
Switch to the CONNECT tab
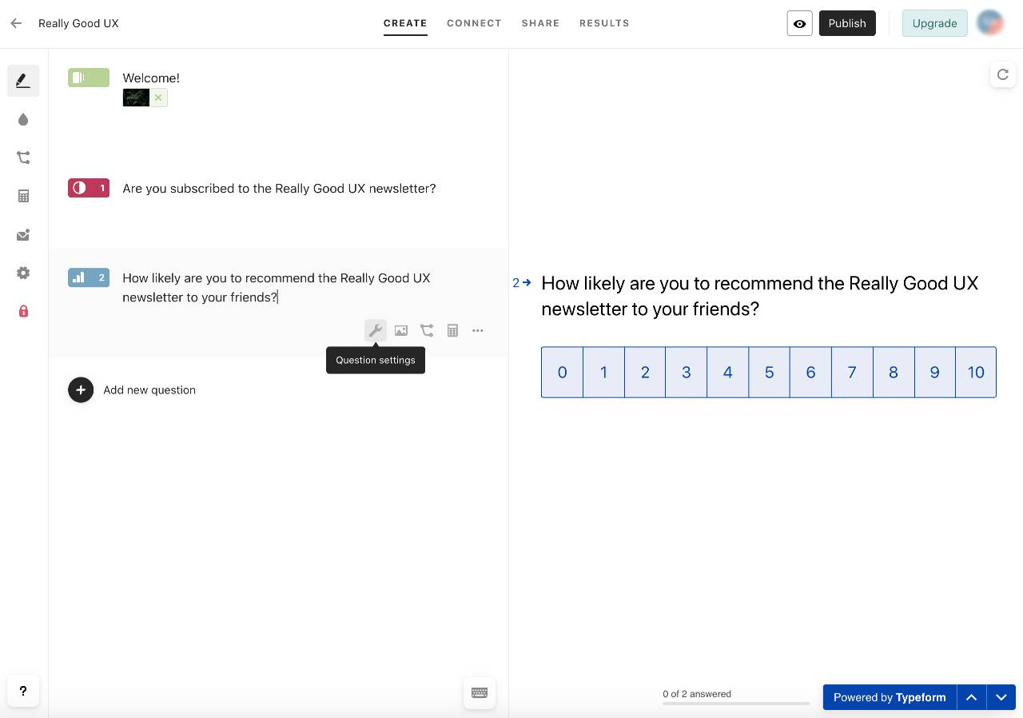(474, 23)
